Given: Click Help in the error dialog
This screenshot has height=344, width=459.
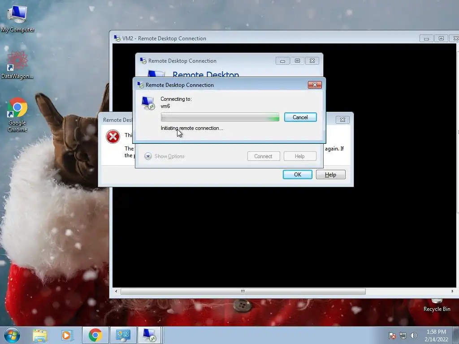Looking at the screenshot, I should pyautogui.click(x=330, y=175).
